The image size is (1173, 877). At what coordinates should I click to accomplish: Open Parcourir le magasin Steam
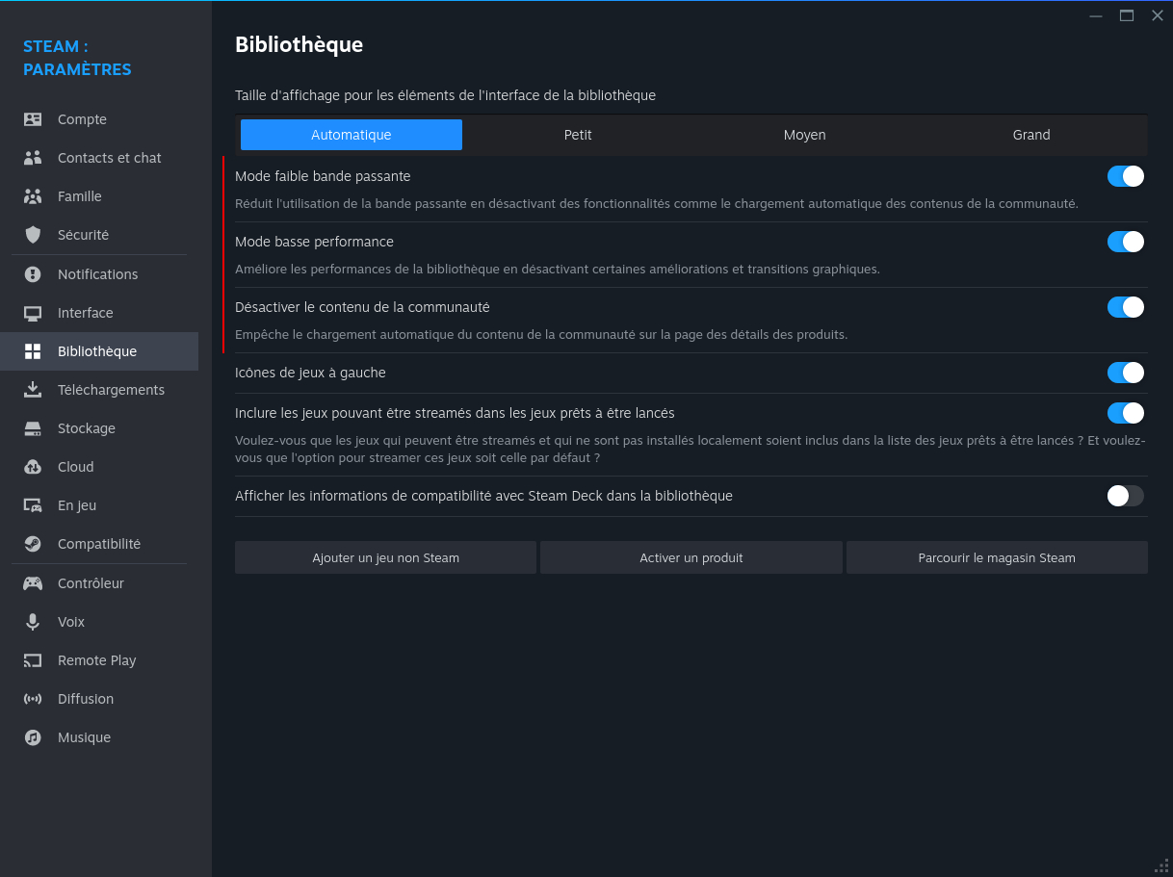(997, 557)
